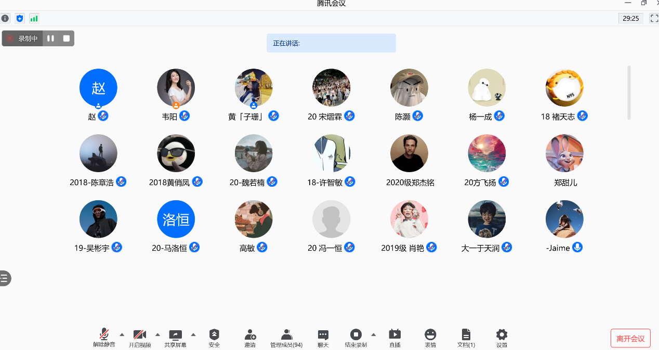Click the blue security shield icon
The height and width of the screenshot is (350, 659).
20,19
